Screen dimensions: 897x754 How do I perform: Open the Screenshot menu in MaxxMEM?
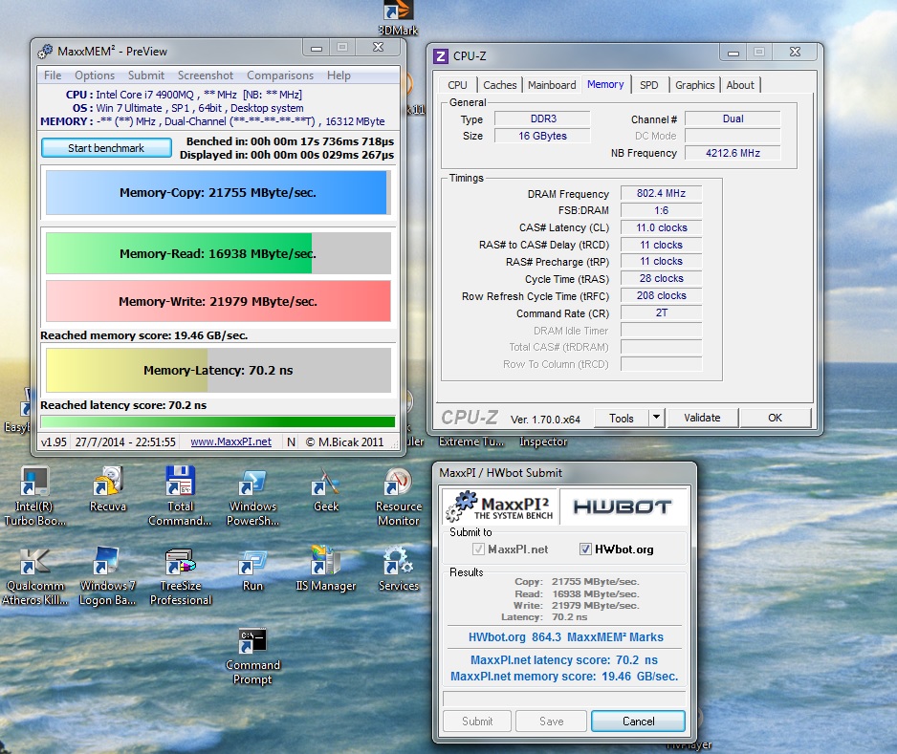206,75
